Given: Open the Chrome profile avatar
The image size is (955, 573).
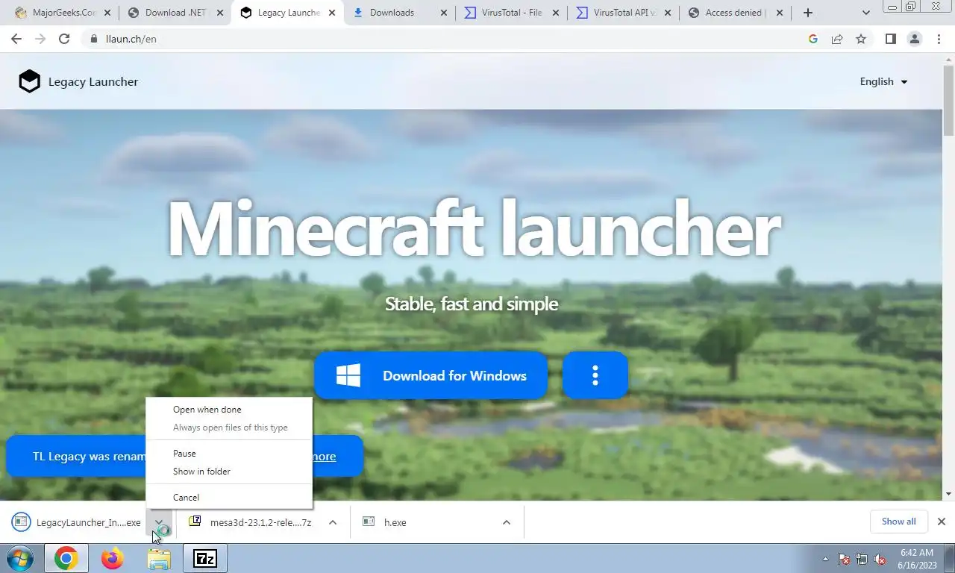Looking at the screenshot, I should coord(914,39).
